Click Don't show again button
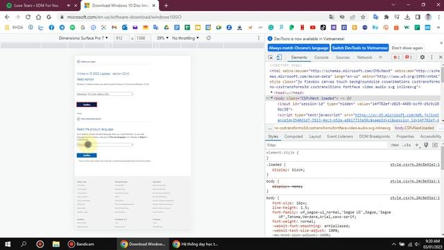 click(407, 48)
